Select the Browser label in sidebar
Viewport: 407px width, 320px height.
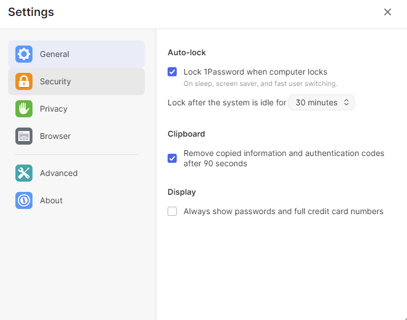point(55,136)
